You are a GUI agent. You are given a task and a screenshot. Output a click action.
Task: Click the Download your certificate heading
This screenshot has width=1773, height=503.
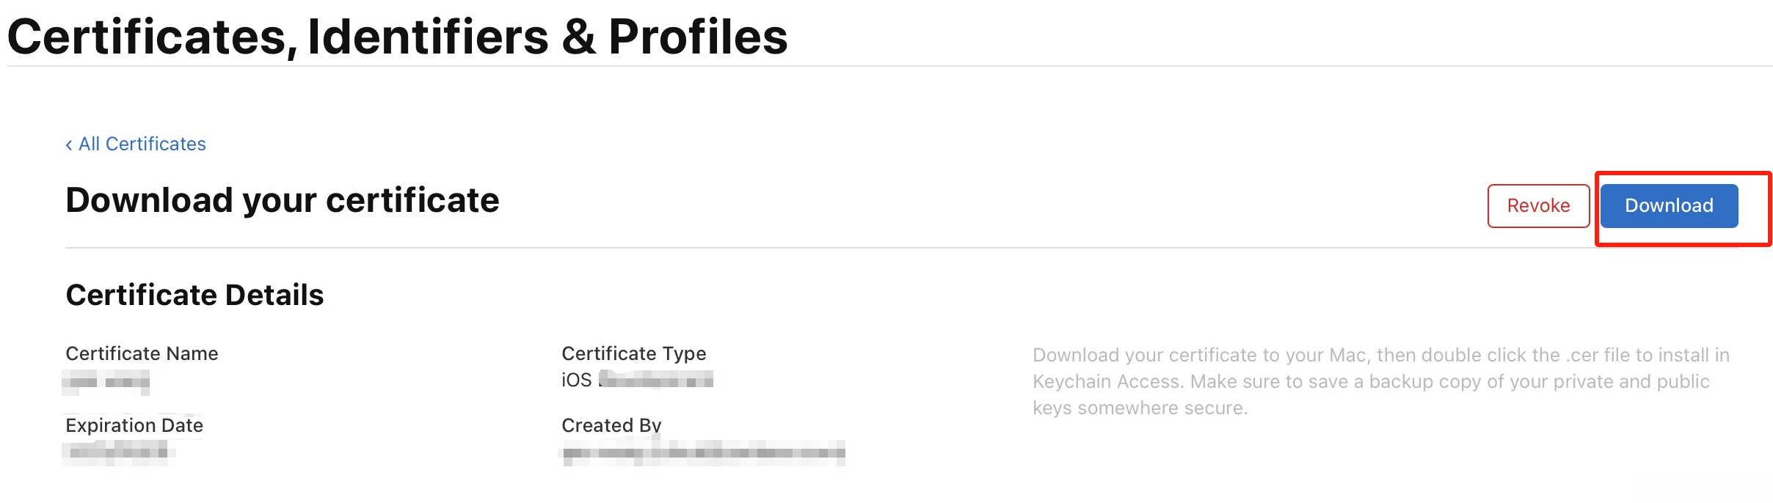tap(282, 200)
